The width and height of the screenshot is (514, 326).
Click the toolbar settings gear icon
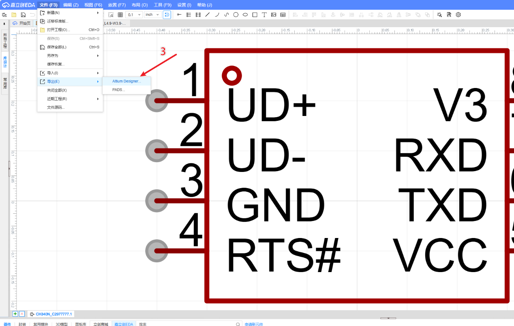[458, 15]
